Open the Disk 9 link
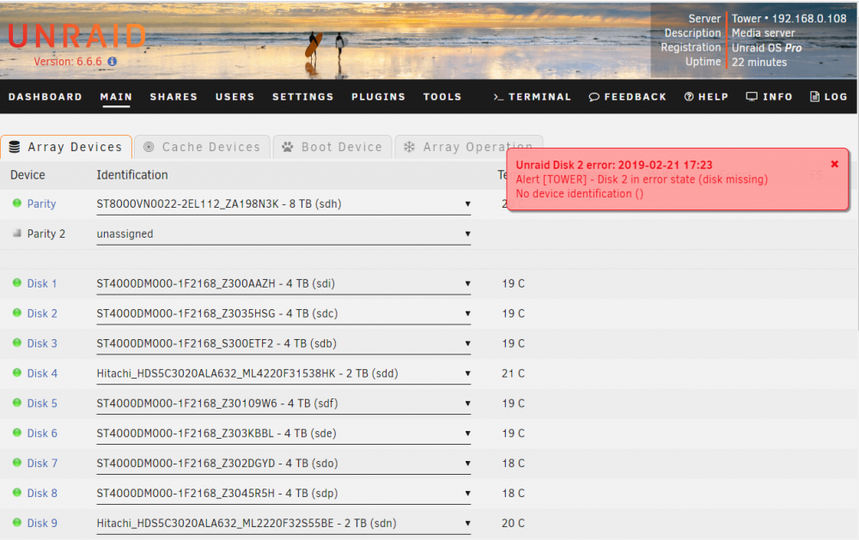The image size is (859, 540). pyautogui.click(x=42, y=523)
